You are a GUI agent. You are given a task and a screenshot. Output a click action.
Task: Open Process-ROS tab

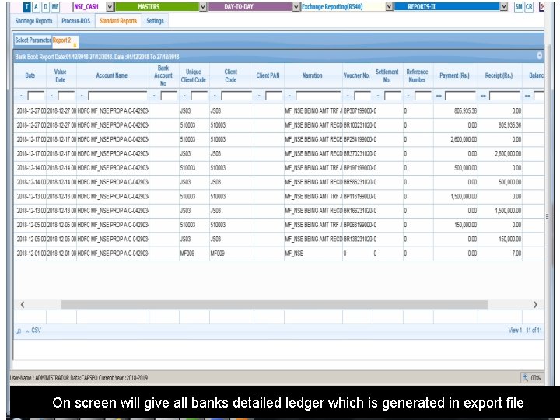[x=75, y=21]
